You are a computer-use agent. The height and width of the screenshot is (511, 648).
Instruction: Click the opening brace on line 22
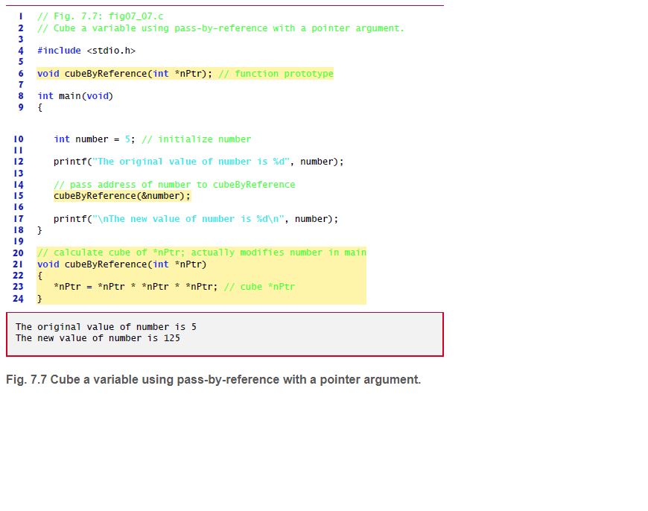click(39, 276)
